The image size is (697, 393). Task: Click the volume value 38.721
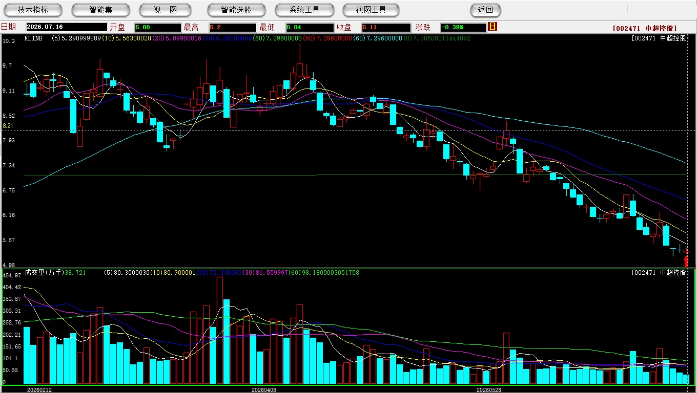pos(75,273)
